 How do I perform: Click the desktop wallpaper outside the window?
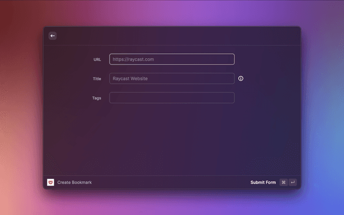(x=21, y=107)
